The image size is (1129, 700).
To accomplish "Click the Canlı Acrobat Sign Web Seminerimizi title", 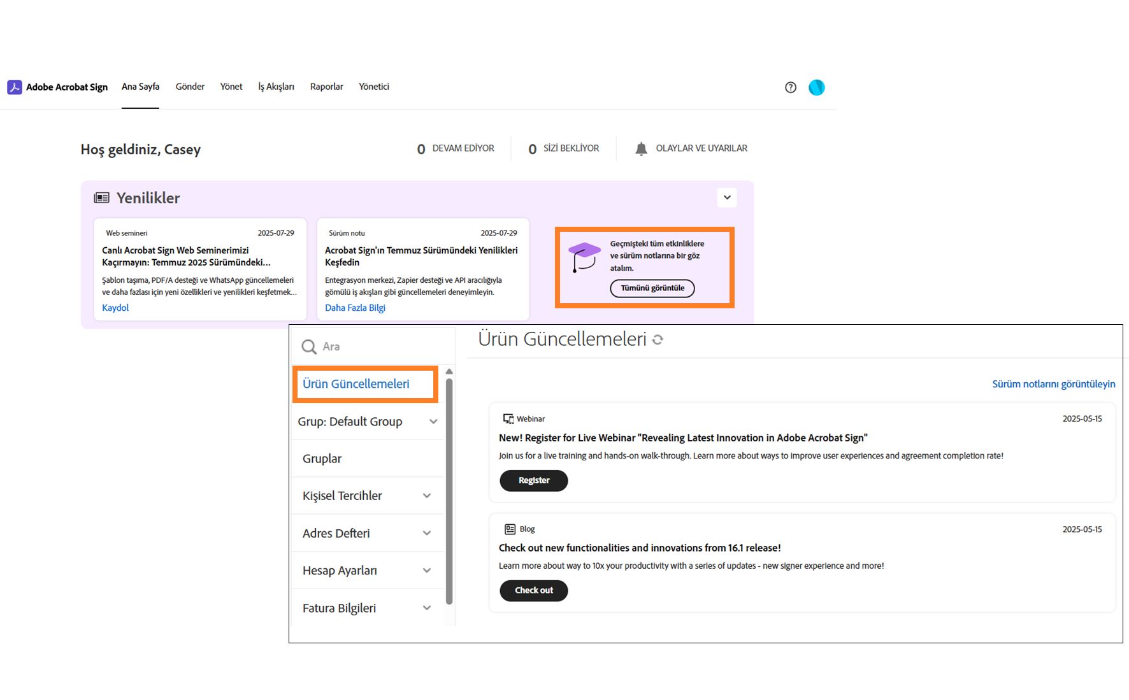I will 186,257.
